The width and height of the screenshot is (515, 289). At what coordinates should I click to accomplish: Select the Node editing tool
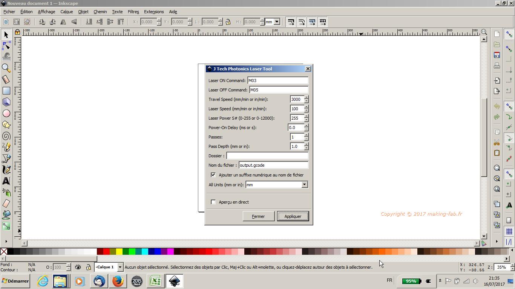(6, 46)
